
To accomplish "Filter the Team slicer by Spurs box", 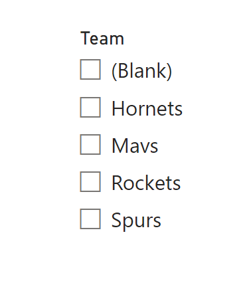I will point(90,219).
